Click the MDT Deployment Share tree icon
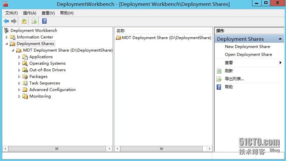This screenshot has width=286, height=161. pyautogui.click(x=19, y=50)
